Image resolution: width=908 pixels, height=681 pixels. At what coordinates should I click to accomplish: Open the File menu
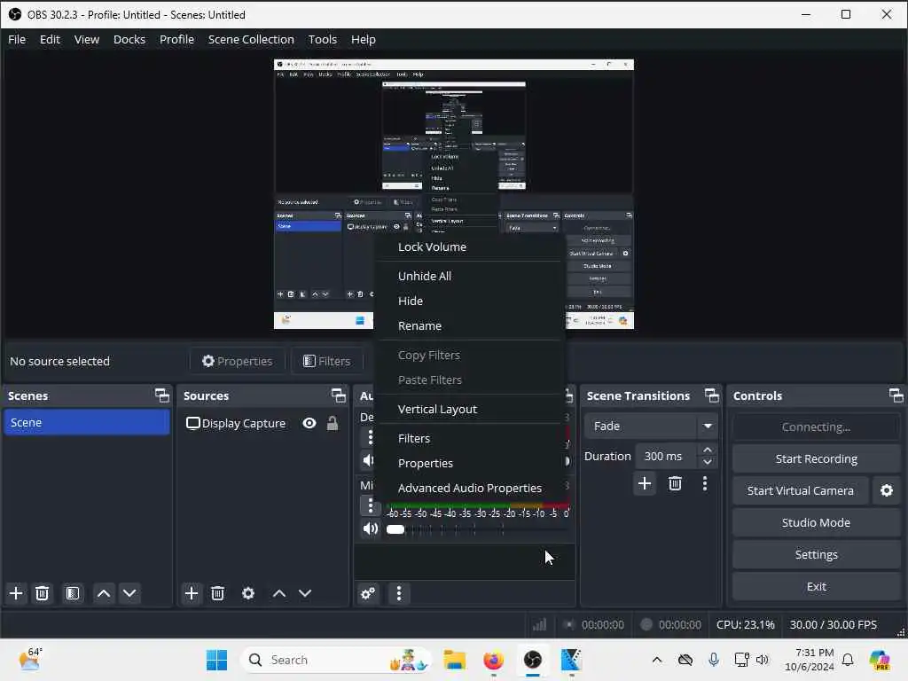tap(17, 39)
